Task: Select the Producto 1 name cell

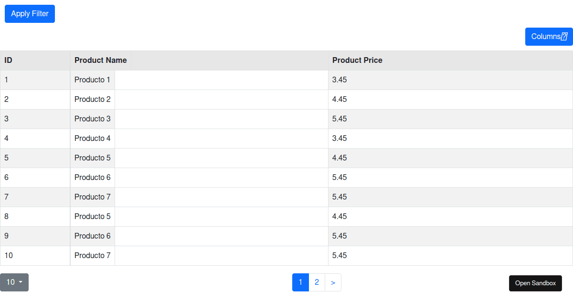Action: (x=93, y=80)
